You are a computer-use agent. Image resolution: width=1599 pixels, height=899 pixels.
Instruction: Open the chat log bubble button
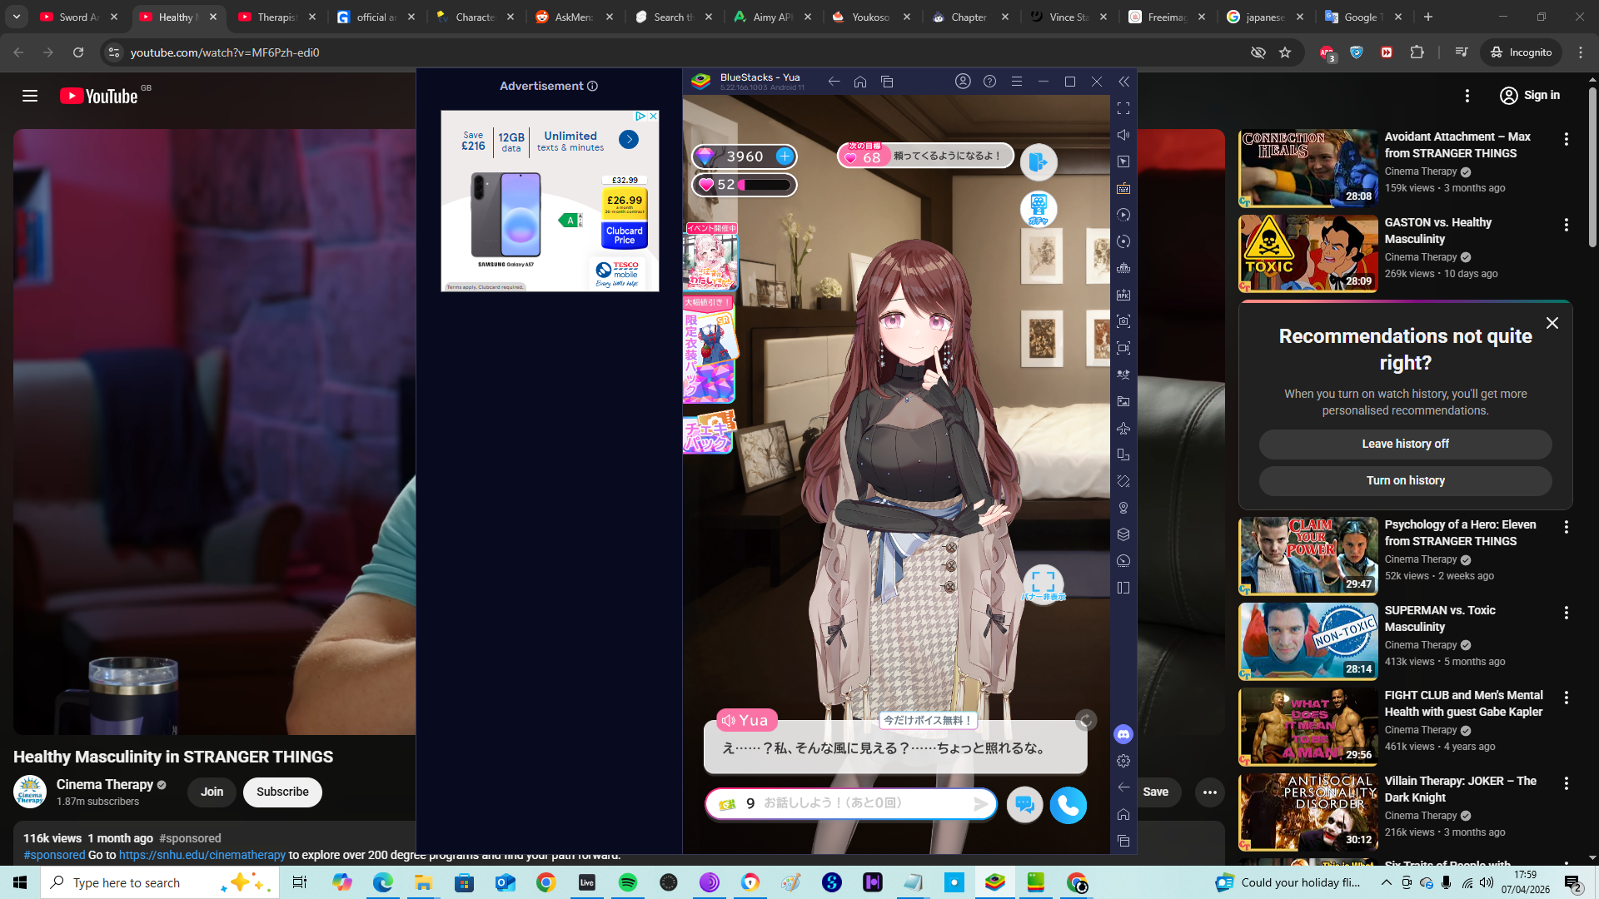[1024, 805]
